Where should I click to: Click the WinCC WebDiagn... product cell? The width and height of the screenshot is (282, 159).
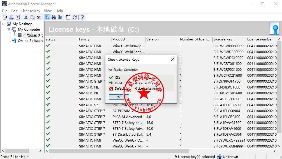128,52
